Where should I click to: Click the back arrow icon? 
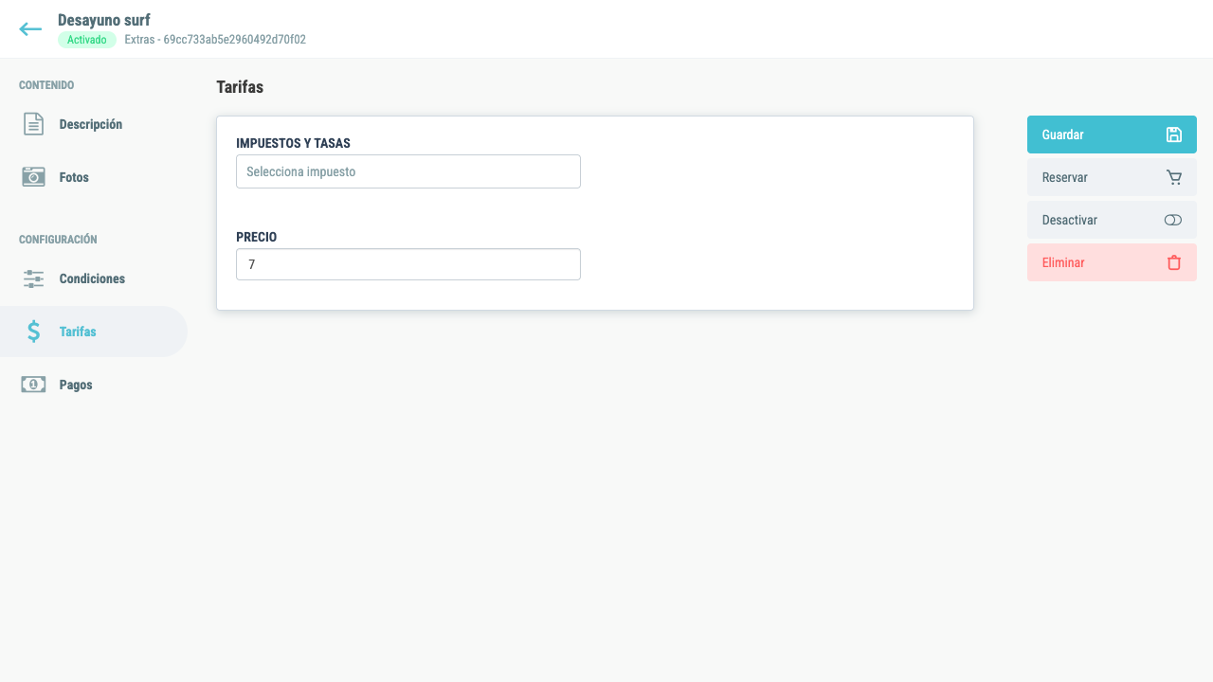point(30,29)
